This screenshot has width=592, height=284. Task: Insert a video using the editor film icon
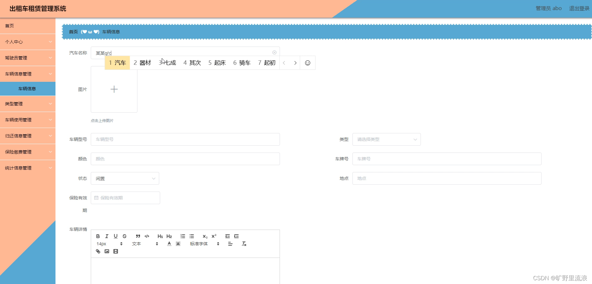pos(116,251)
